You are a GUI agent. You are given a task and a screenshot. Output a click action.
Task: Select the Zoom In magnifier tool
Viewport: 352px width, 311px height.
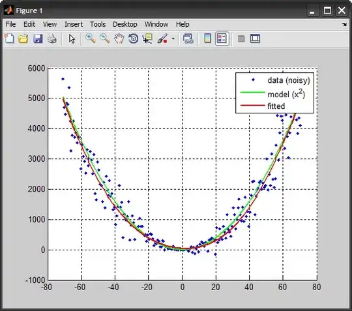pyautogui.click(x=91, y=38)
